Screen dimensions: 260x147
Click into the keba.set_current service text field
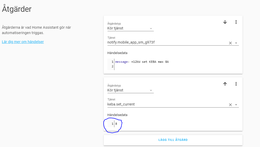(165, 104)
